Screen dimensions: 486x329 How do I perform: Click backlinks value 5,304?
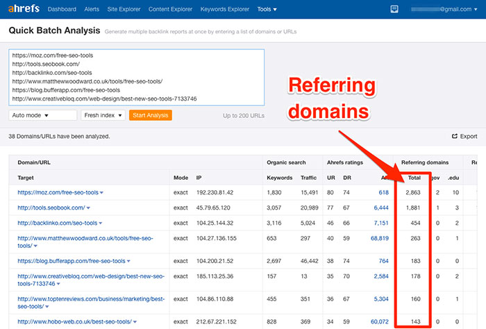point(381,299)
